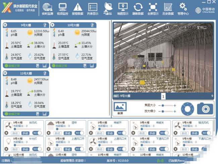Open gear settings for 9号大棚 上通风口开 device
The image size is (218, 164).
(49, 149)
